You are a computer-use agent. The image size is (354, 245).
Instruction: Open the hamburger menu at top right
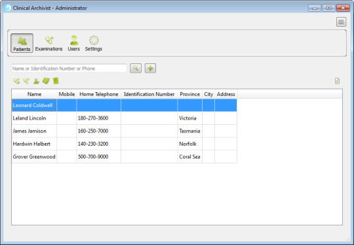point(341,22)
